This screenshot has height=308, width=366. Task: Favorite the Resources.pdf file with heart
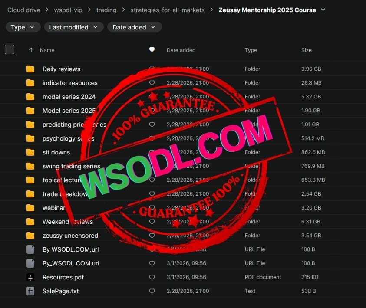(152, 277)
